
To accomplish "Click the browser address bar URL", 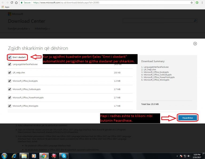I will (66, 2).
